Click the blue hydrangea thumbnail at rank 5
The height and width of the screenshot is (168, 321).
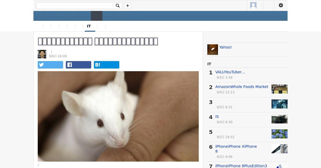coord(280,134)
